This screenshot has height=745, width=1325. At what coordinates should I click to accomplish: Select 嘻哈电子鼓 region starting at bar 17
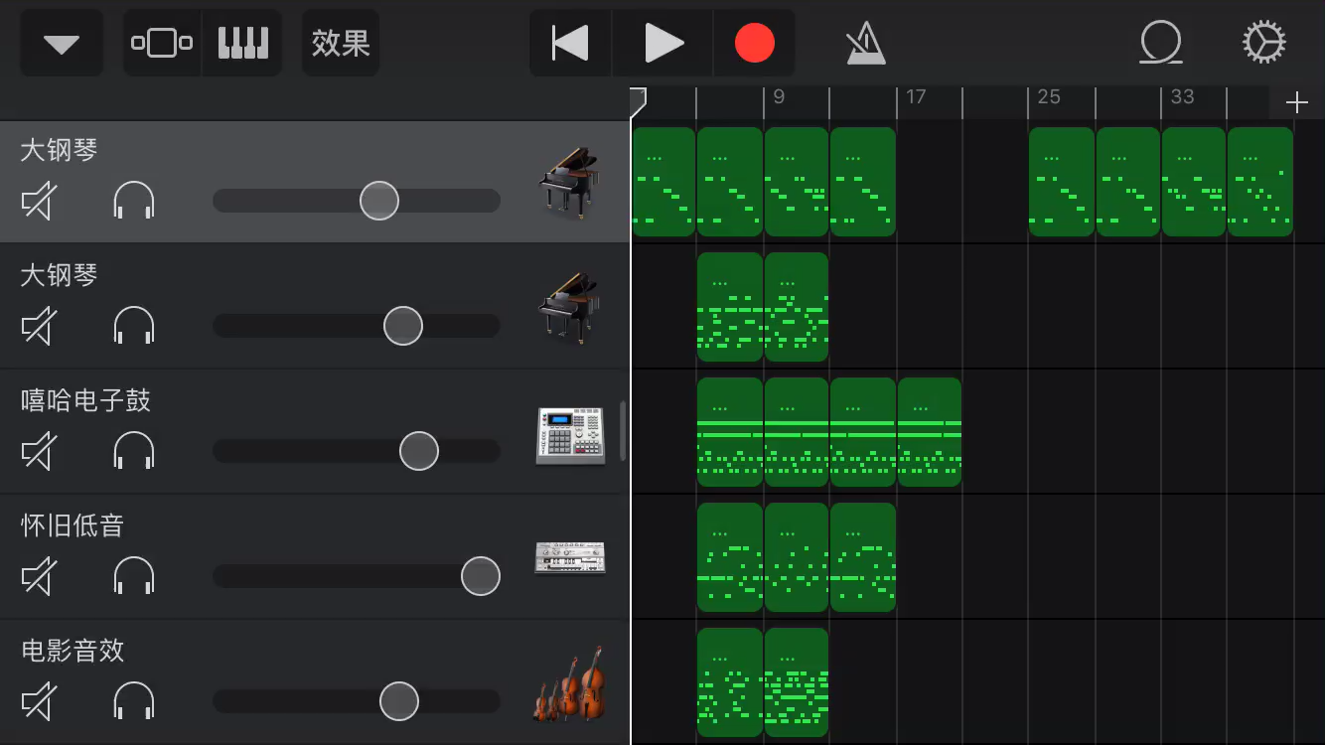(930, 432)
